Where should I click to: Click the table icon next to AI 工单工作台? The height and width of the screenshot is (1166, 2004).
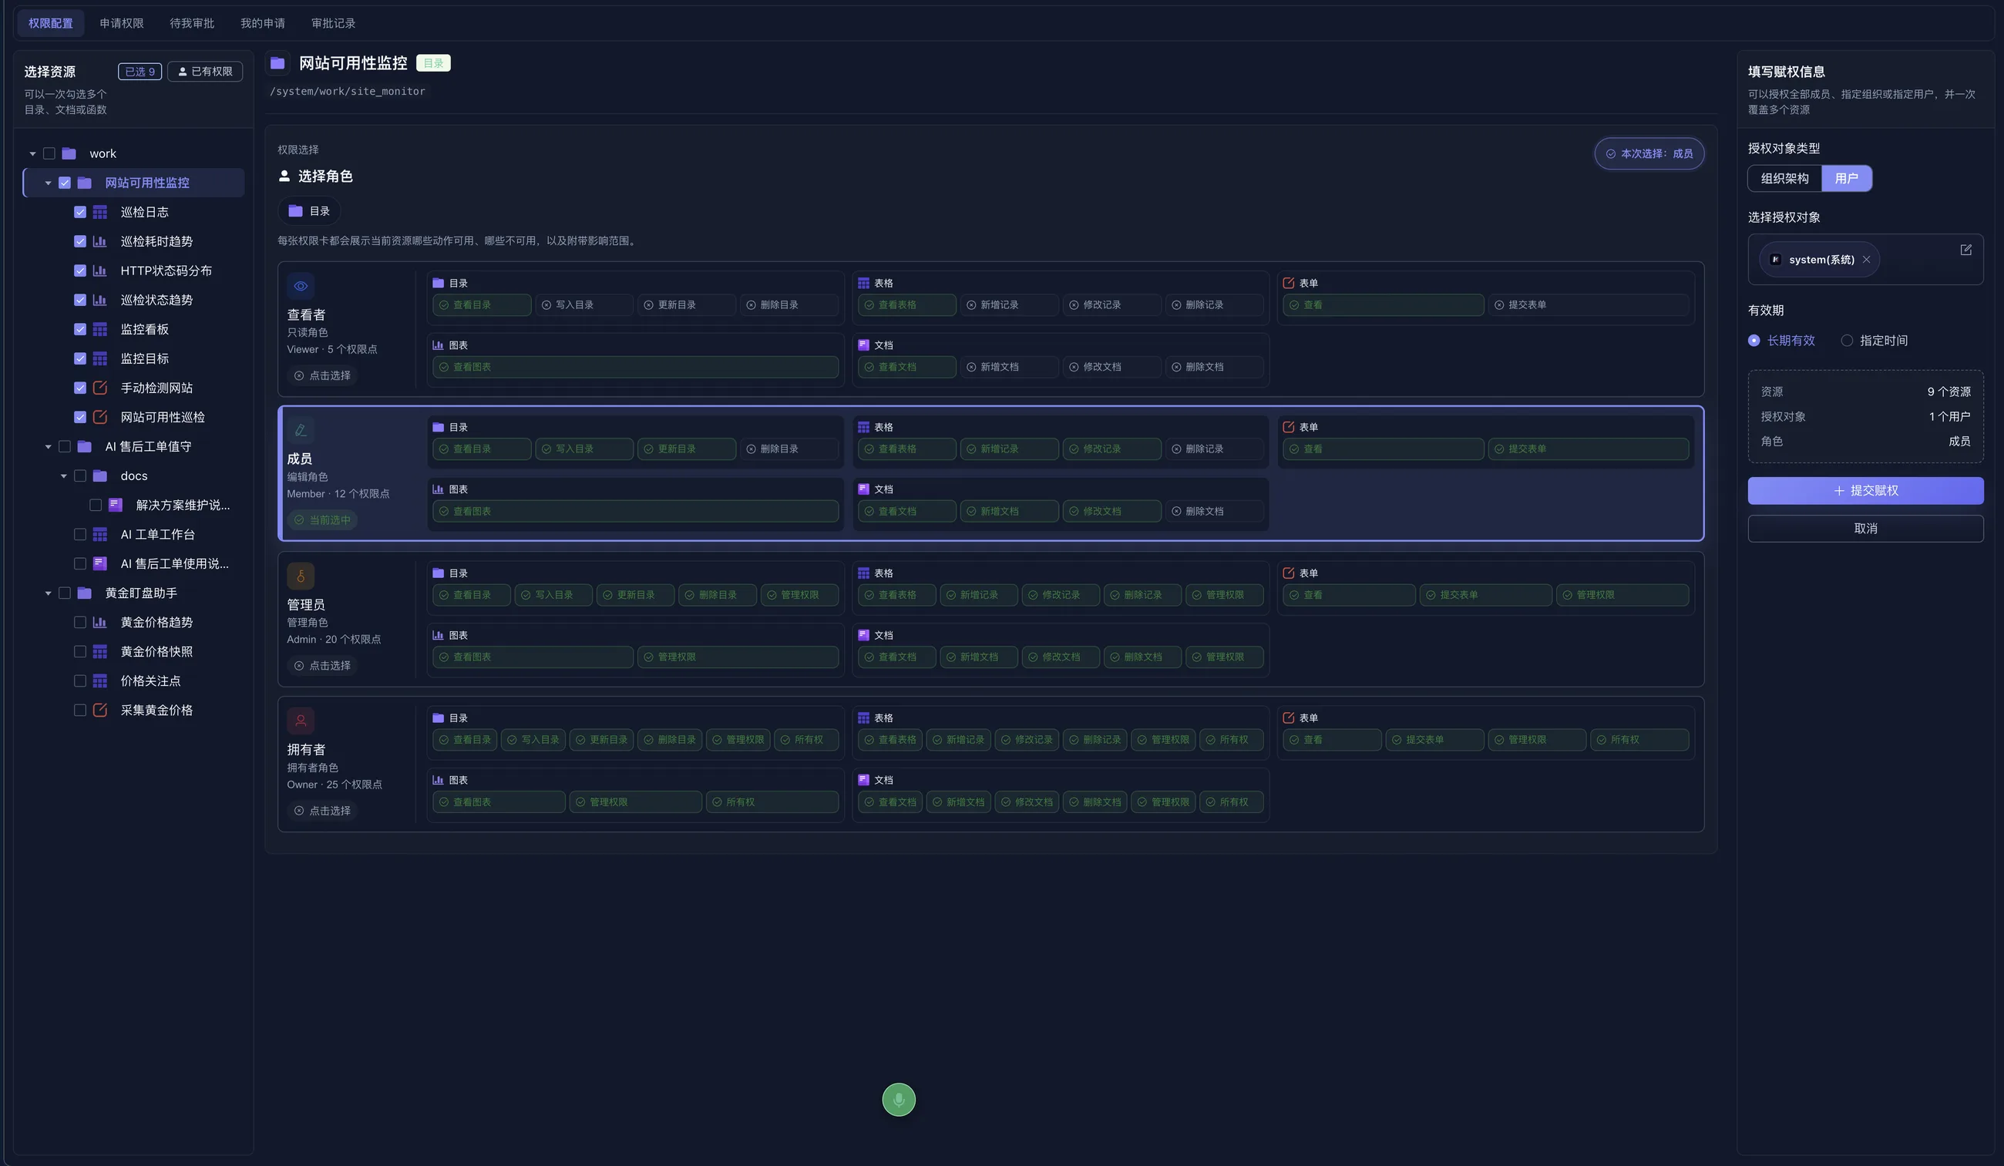click(x=100, y=535)
